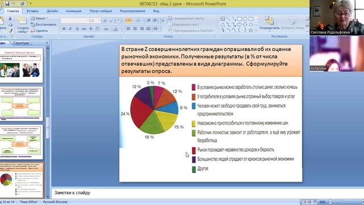
Task: Open the change case Aa dropdown
Action: point(106,29)
